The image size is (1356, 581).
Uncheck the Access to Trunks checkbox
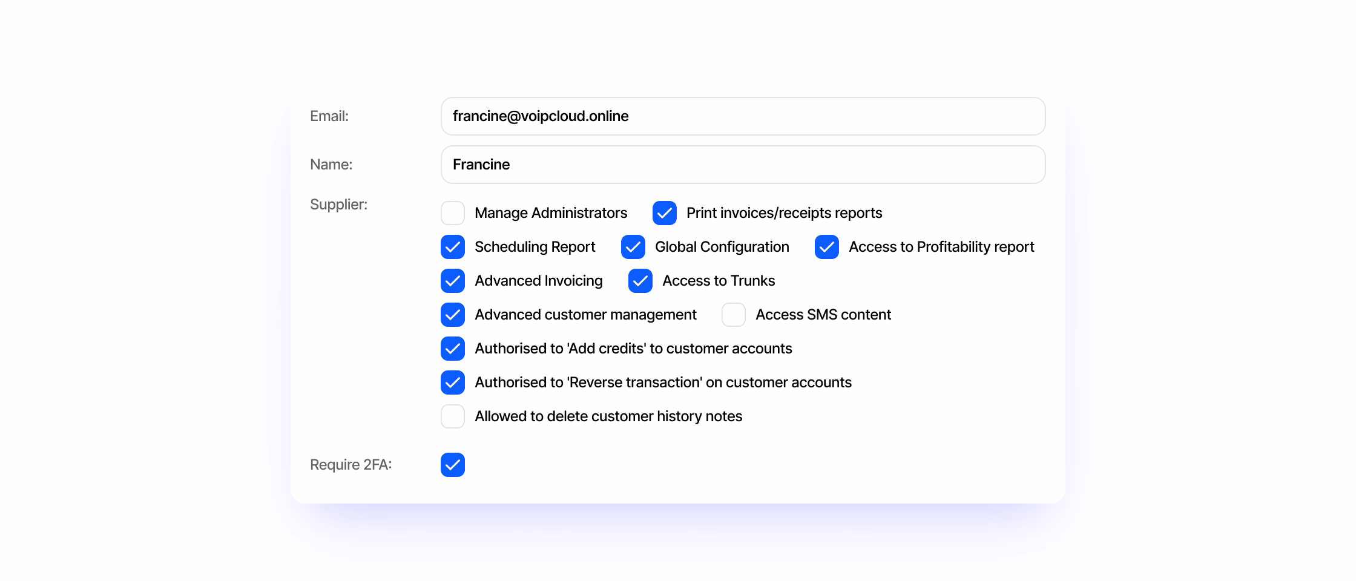tap(640, 281)
